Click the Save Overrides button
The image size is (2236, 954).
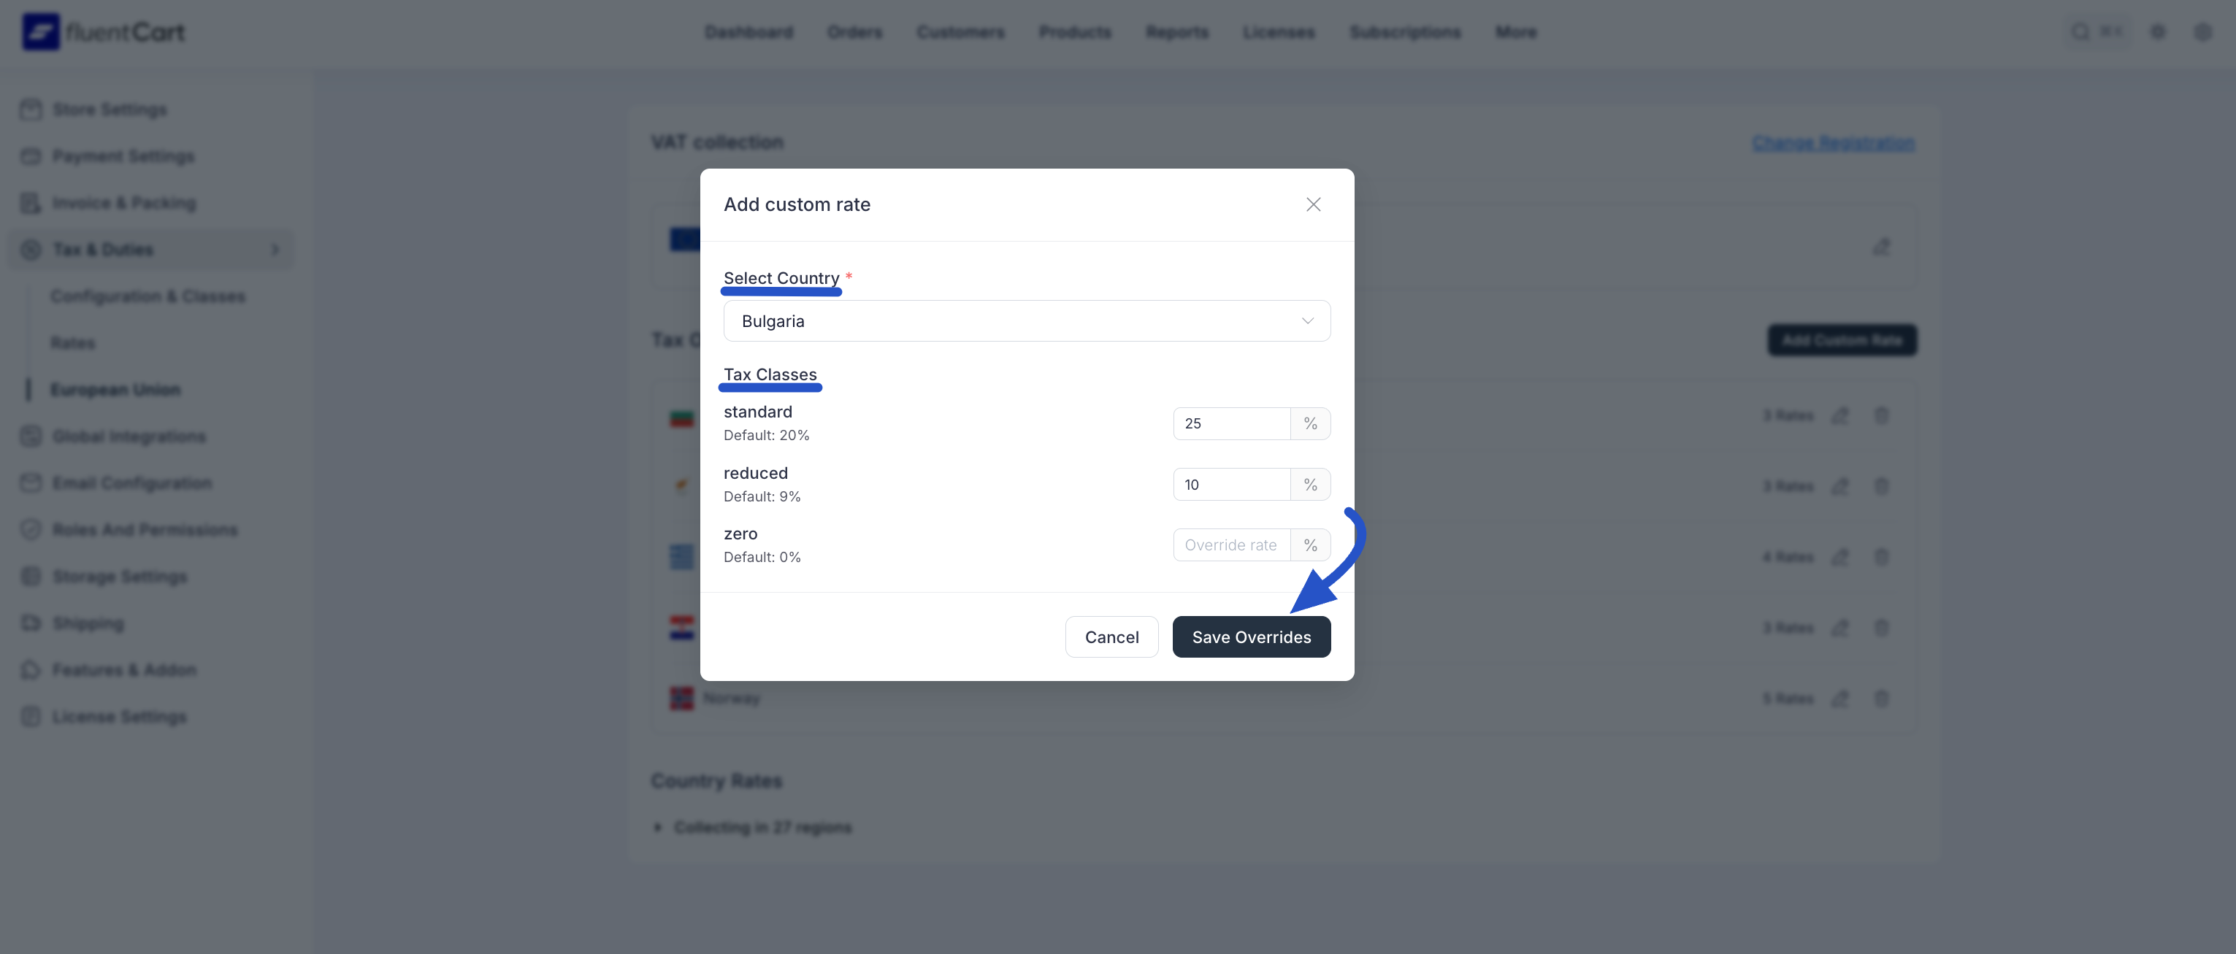(x=1251, y=636)
